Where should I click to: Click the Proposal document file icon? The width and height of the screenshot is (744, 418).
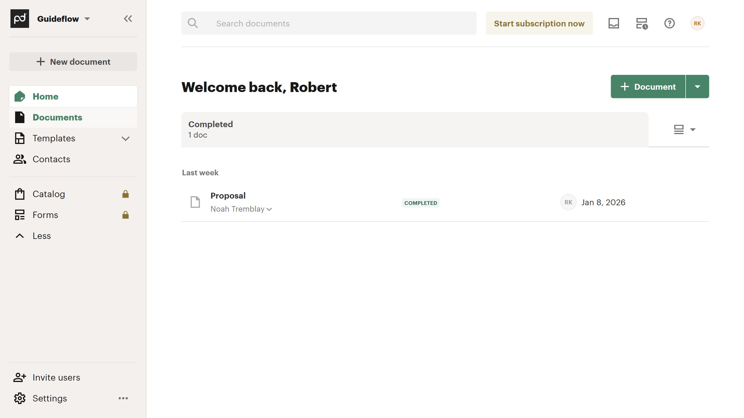click(x=195, y=202)
